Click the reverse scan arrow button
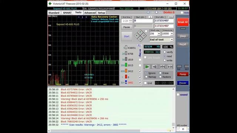 155,66
